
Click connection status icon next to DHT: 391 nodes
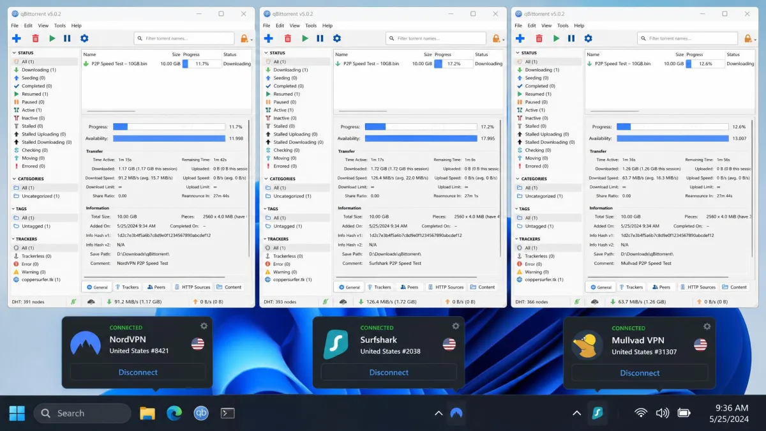(x=73, y=301)
